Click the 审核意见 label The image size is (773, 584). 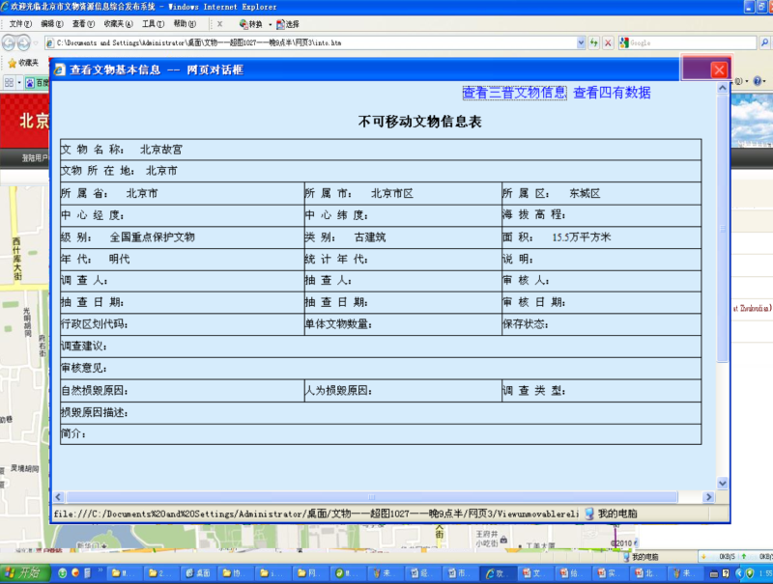click(83, 368)
